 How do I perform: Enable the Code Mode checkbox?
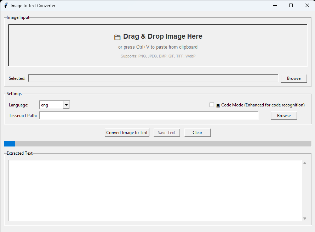click(212, 105)
